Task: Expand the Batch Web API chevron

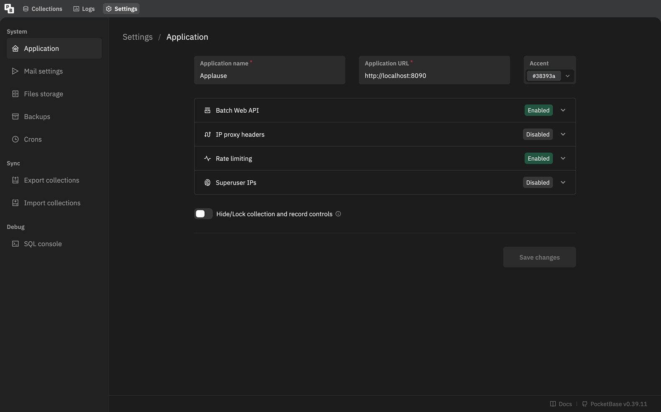Action: tap(563, 110)
